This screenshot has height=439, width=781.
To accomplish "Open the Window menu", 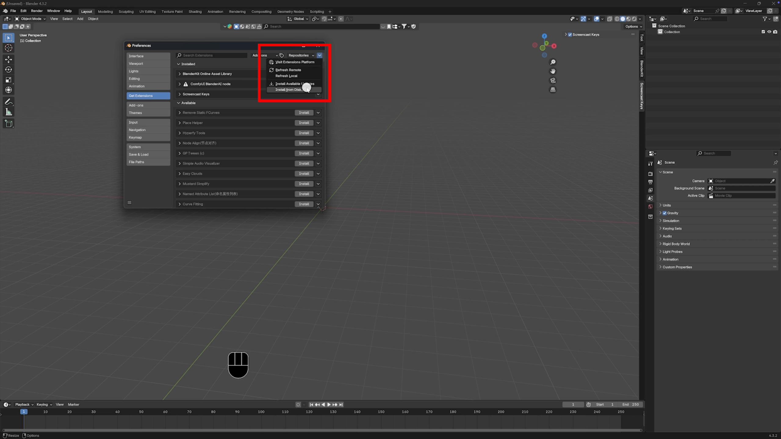I will pyautogui.click(x=53, y=11).
